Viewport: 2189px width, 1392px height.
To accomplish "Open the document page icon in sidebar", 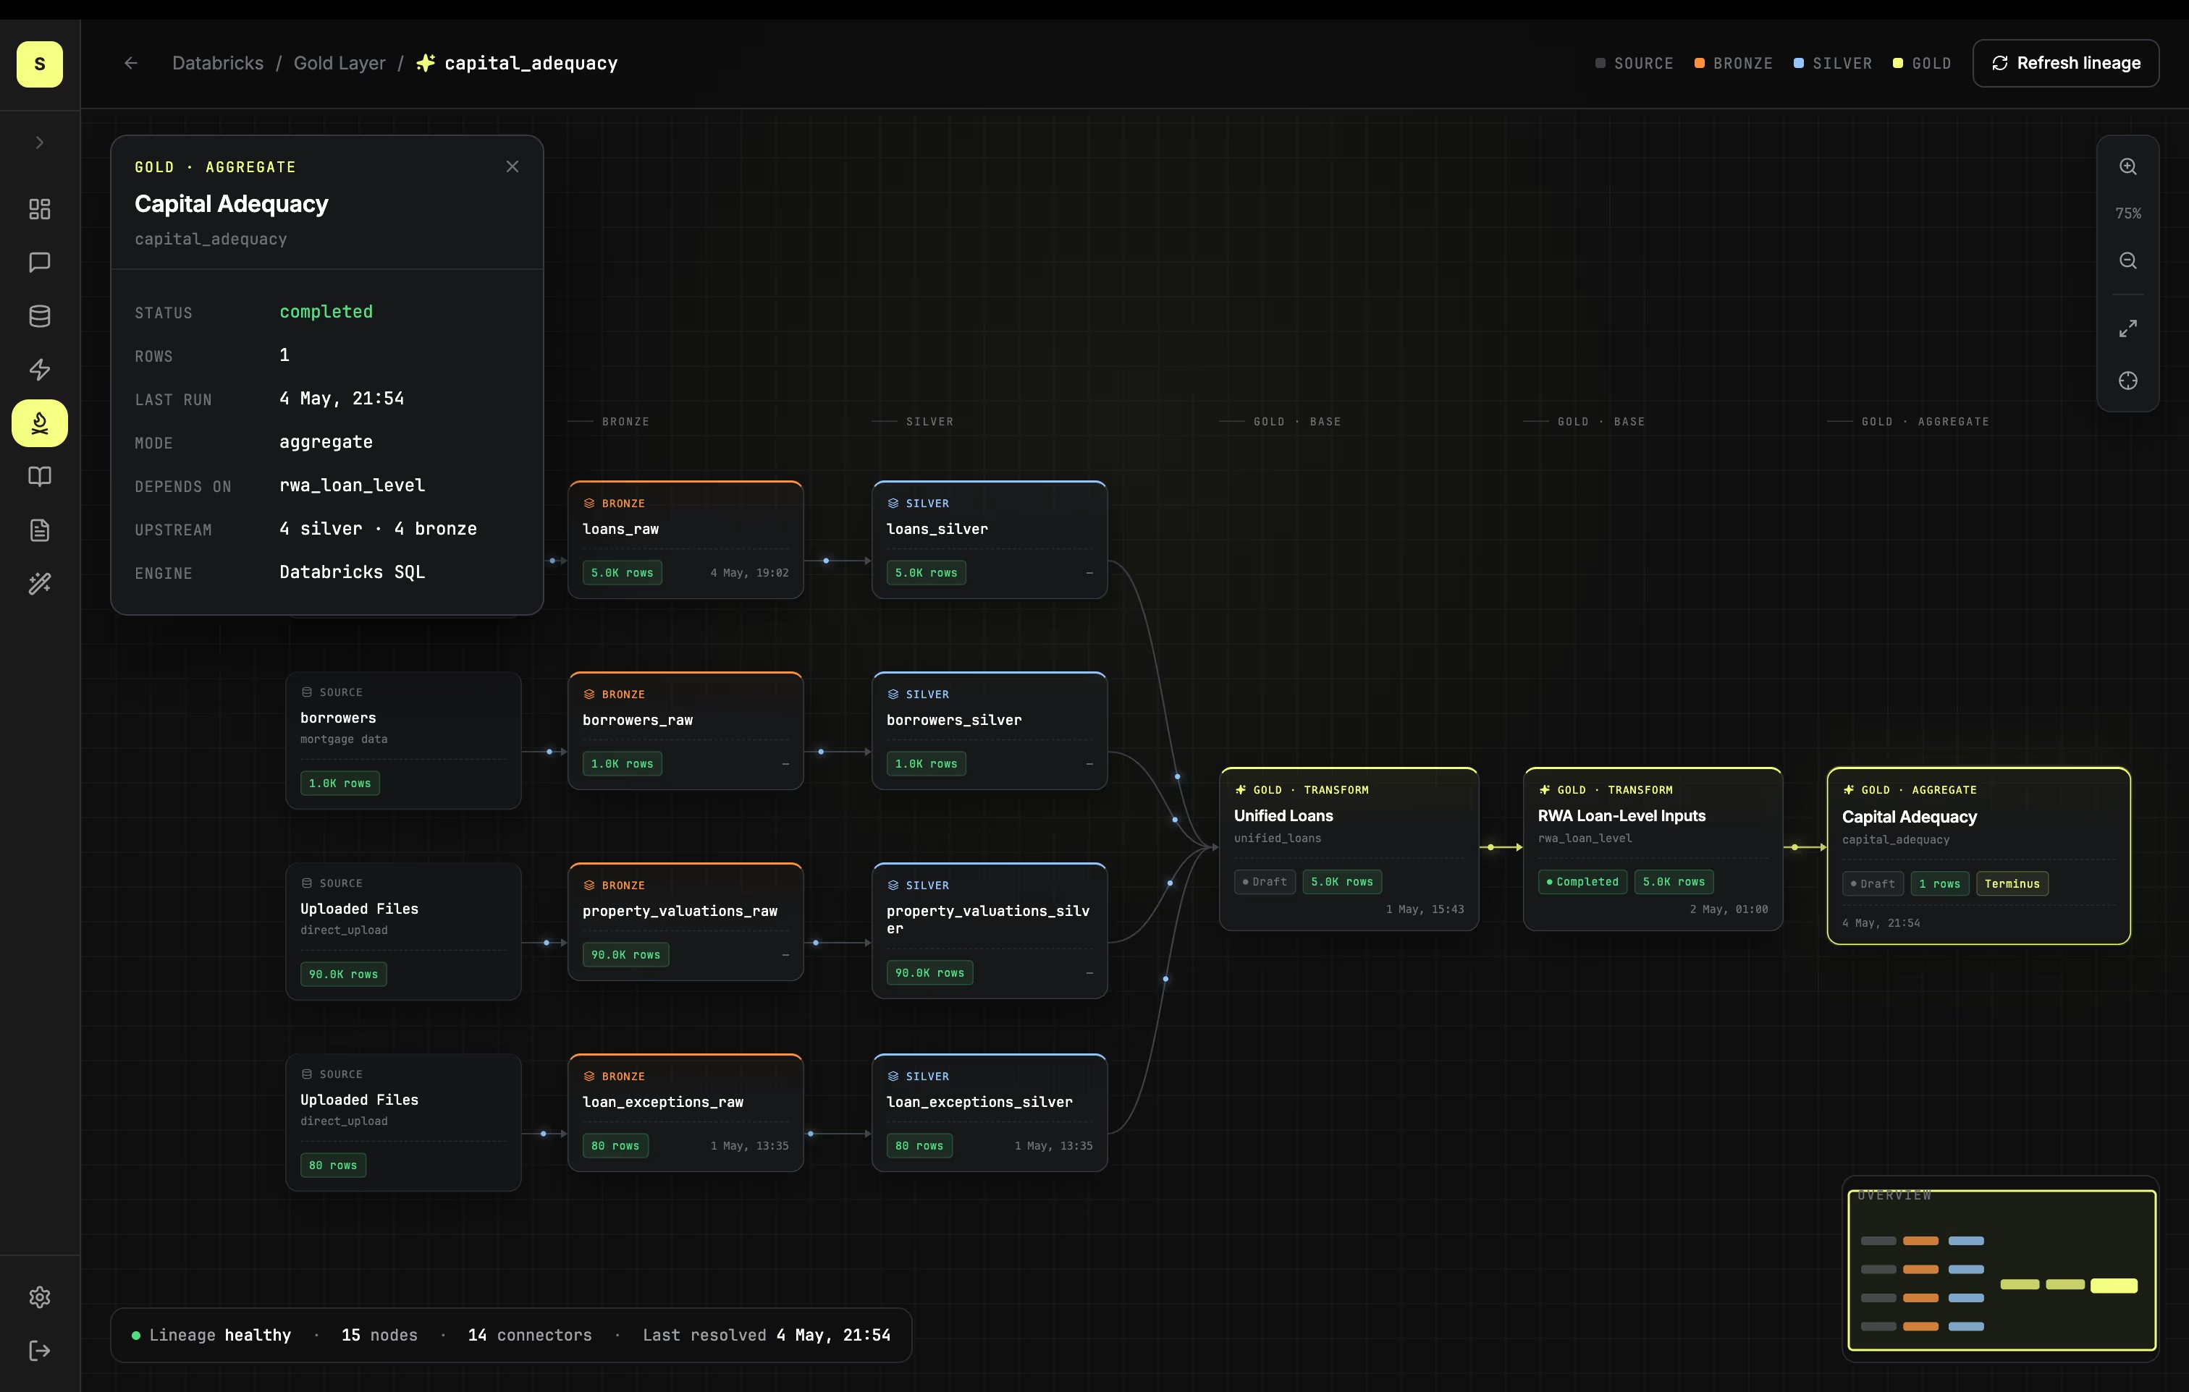I will [x=39, y=530].
